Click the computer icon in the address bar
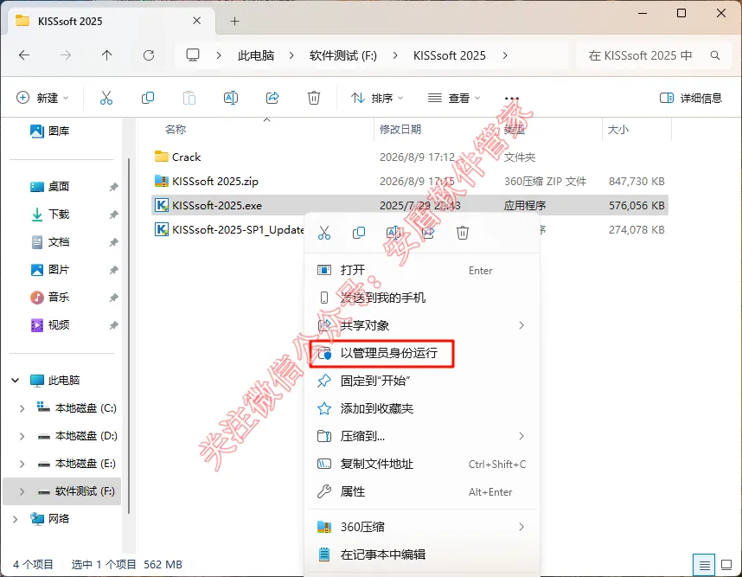 [193, 55]
